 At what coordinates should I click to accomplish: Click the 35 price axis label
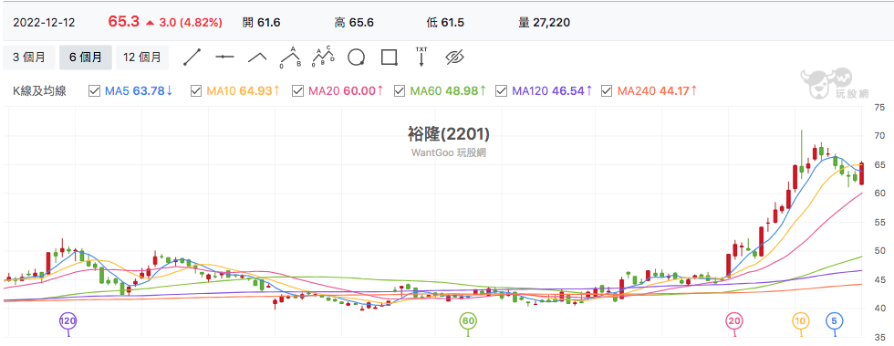878,338
